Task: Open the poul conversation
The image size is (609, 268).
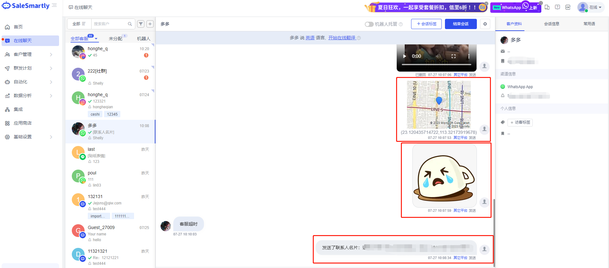Action: pyautogui.click(x=110, y=179)
